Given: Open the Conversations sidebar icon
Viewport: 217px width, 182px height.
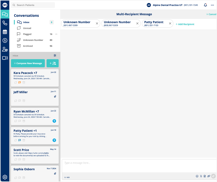Looking at the screenshot, I should [x=5, y=14].
